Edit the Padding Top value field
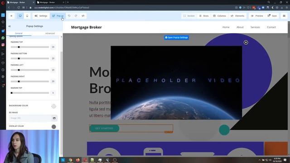 click(x=53, y=47)
